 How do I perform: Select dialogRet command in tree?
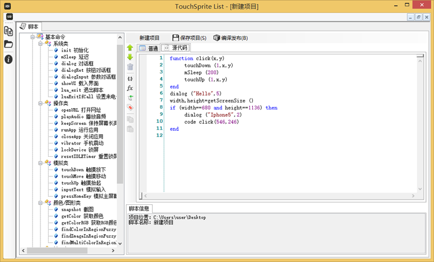pyautogui.click(x=86, y=70)
